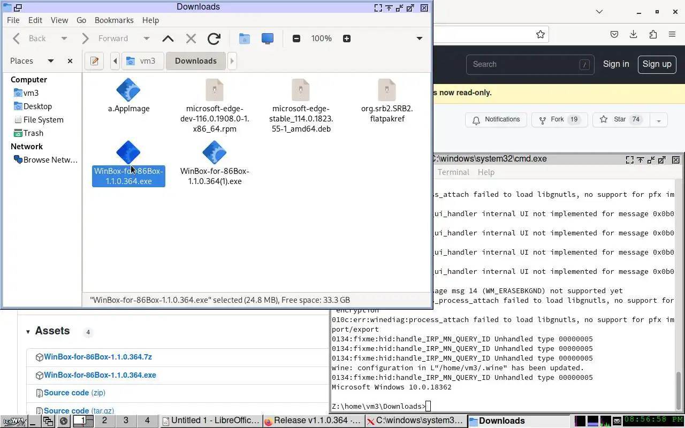This screenshot has width=685, height=428.
Task: Open the Places sidebar dropdown
Action: 51,61
